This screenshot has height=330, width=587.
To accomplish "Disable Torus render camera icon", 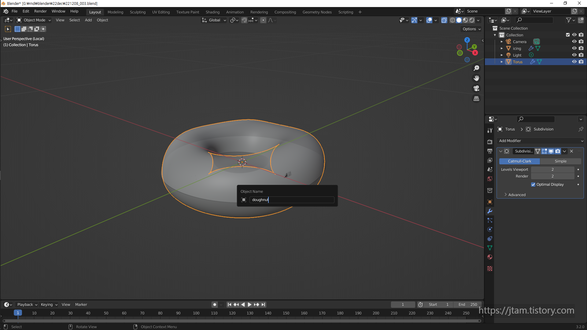I will tap(581, 62).
